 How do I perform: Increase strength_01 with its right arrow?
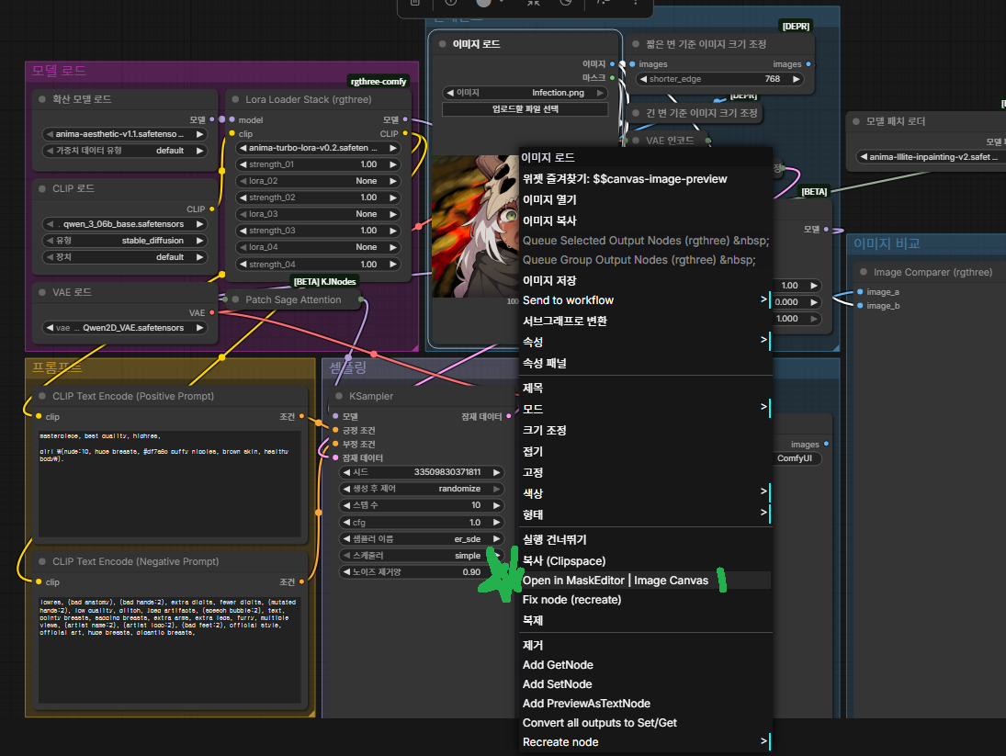point(392,164)
